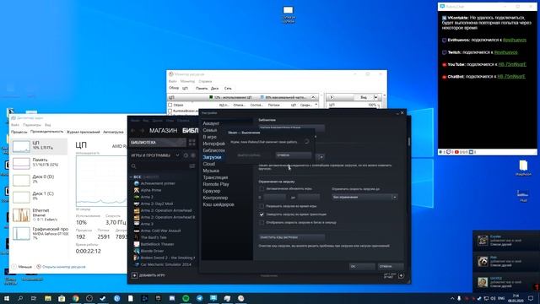Open the desktop icon at top center
540x304 pixels.
[x=289, y=14]
